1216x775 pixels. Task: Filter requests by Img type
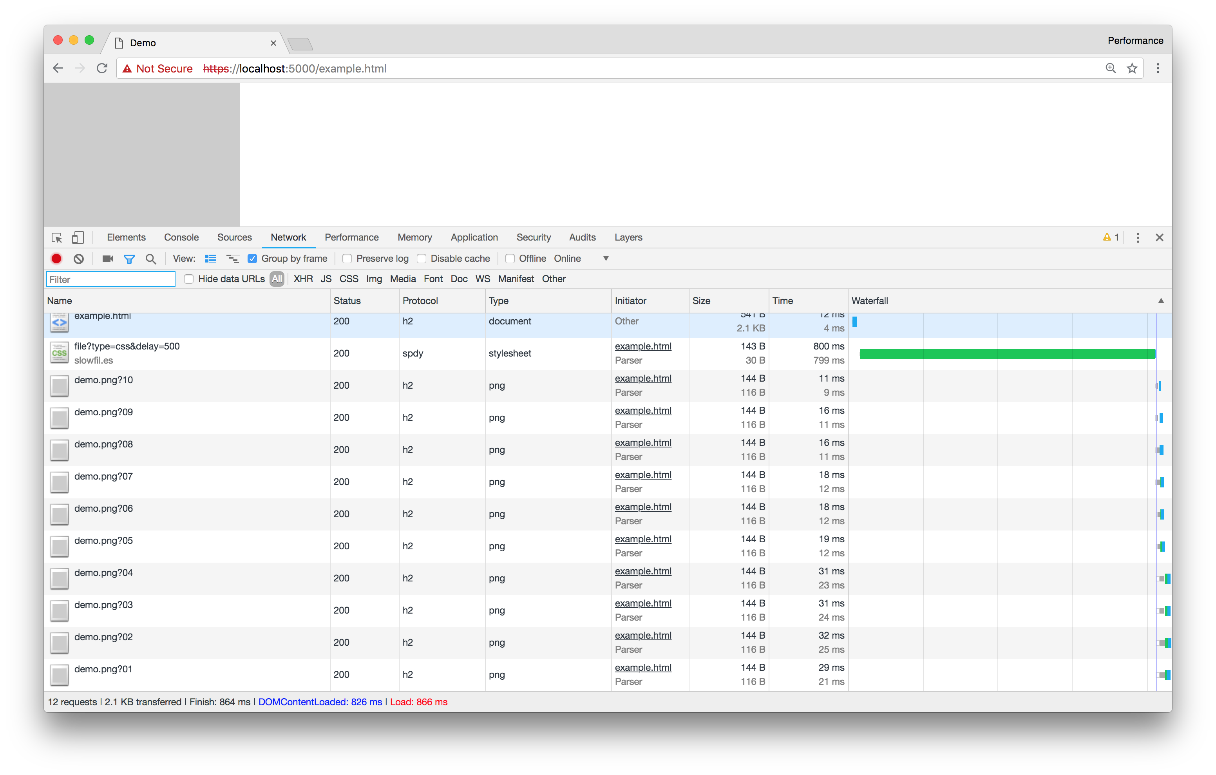(x=374, y=278)
